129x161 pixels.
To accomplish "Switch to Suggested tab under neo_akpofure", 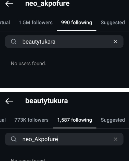I will (x=113, y=22).
